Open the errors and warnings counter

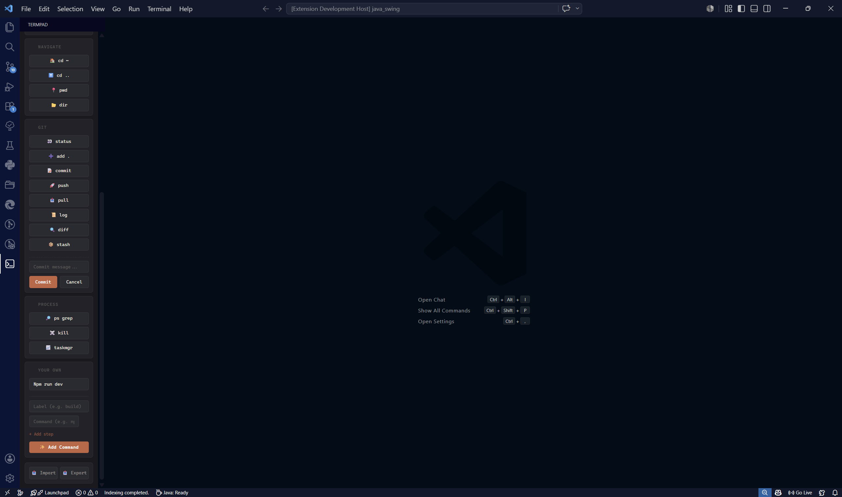pos(87,493)
